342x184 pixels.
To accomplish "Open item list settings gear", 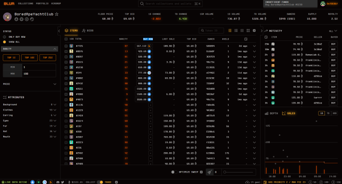I will click(255, 30).
